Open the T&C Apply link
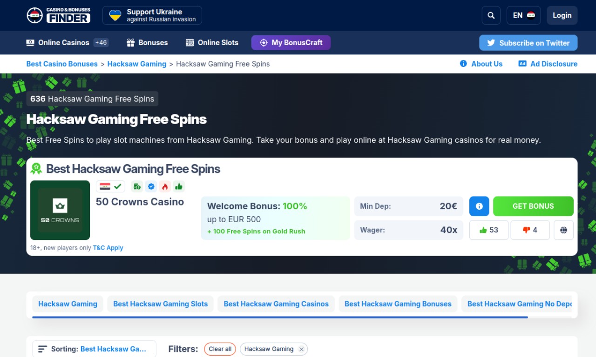 [x=108, y=248]
